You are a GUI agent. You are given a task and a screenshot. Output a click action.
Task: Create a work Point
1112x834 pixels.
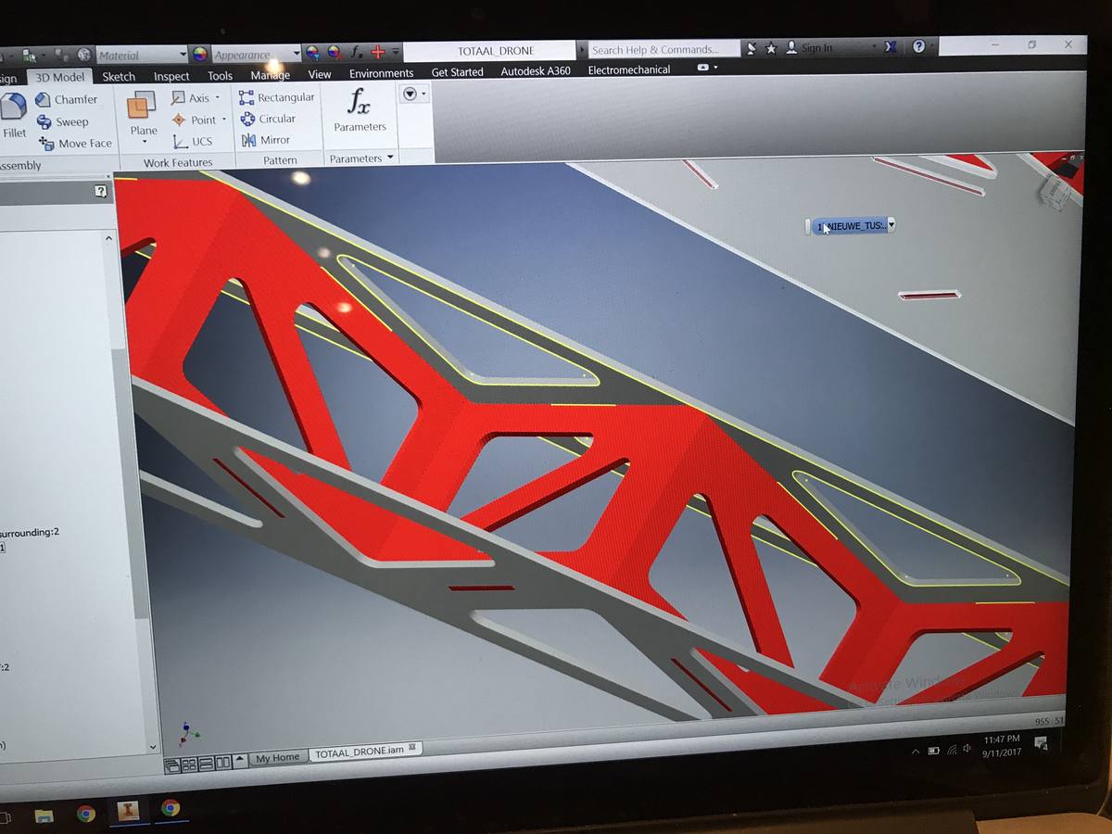[x=194, y=120]
